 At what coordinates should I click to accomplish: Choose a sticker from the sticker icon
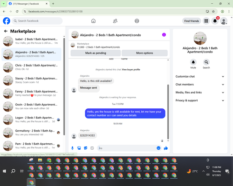tap(86, 148)
